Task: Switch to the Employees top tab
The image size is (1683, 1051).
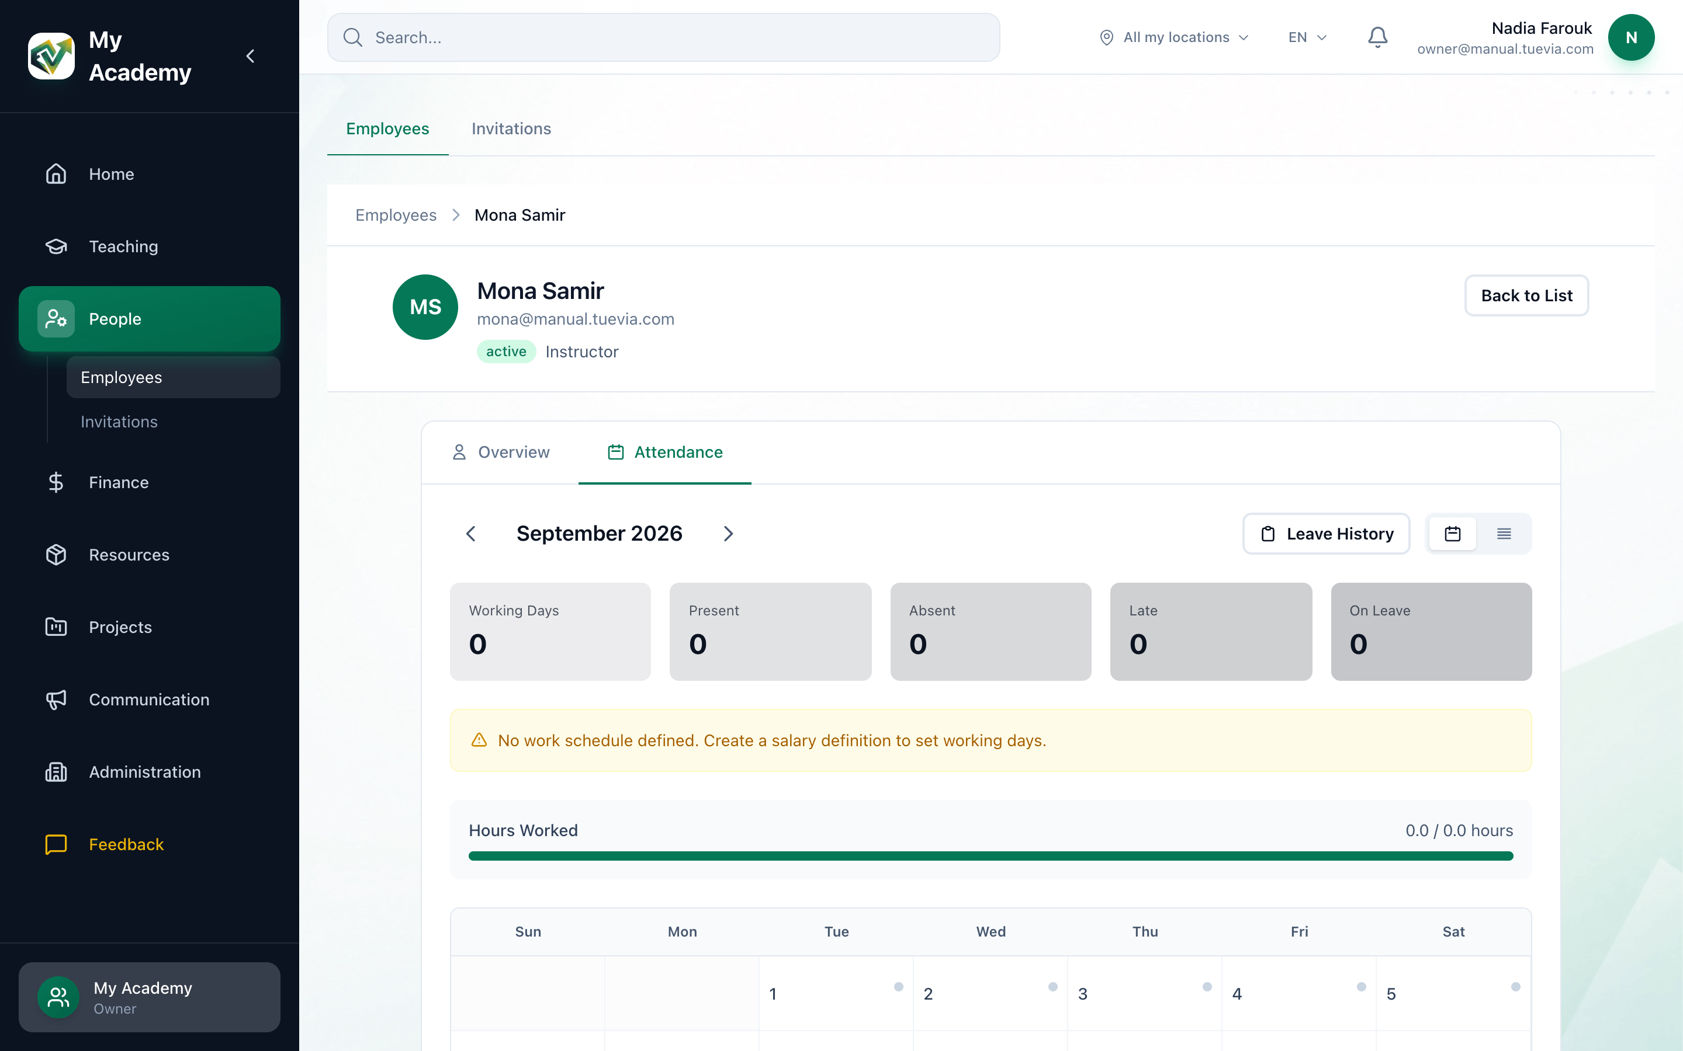Action: pos(387,128)
